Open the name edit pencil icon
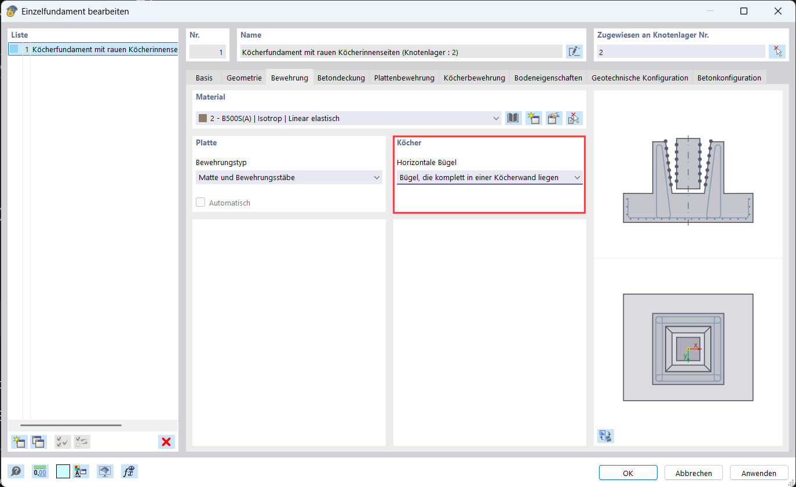796x487 pixels. pyautogui.click(x=574, y=51)
